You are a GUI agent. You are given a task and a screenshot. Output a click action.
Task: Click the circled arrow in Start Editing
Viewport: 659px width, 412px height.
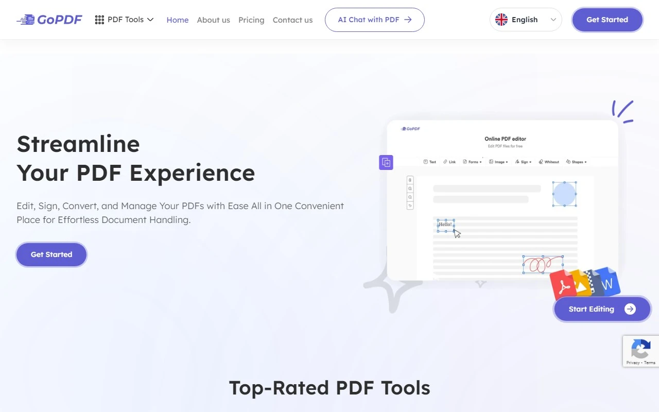630,309
